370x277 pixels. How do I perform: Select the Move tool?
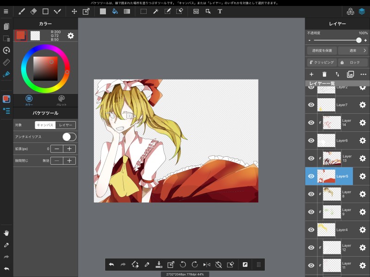pyautogui.click(x=74, y=11)
